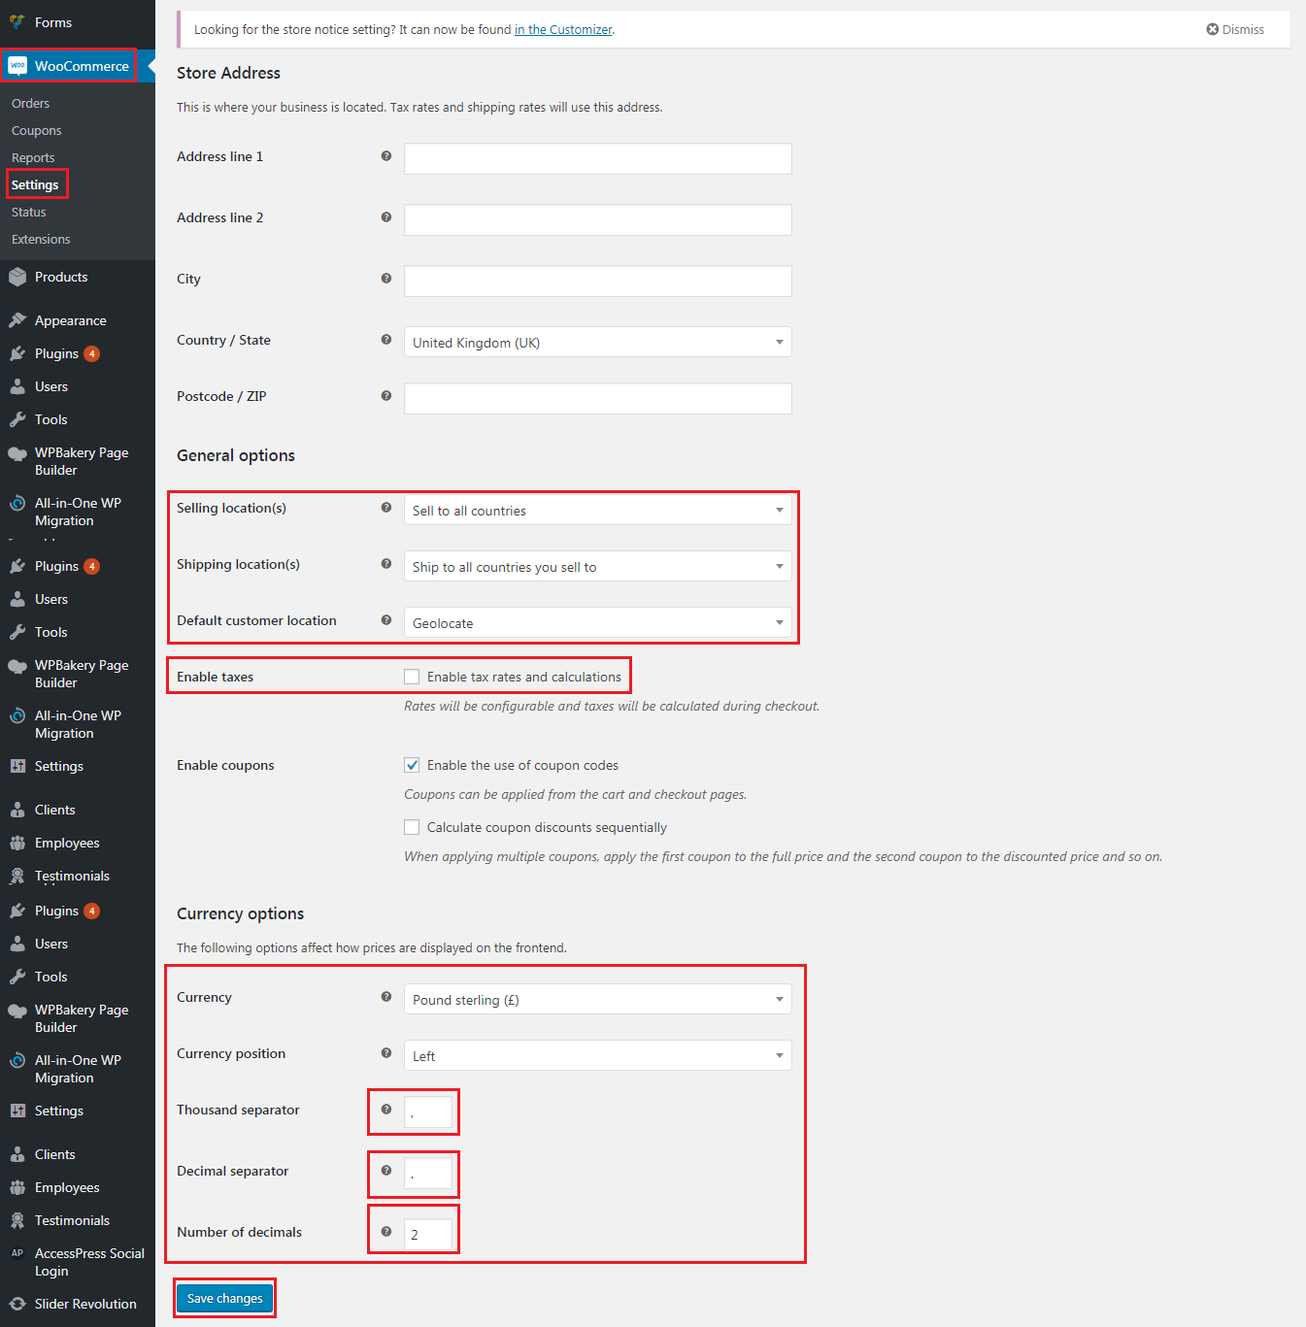The width and height of the screenshot is (1306, 1327).
Task: Click the Thousand separator input
Action: pyautogui.click(x=428, y=1111)
